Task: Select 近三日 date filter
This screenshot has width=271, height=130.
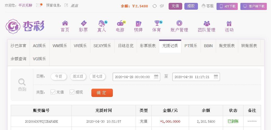Action: pyautogui.click(x=78, y=77)
